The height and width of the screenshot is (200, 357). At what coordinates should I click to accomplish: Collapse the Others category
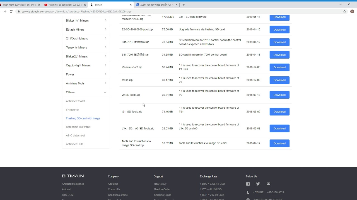86,92
